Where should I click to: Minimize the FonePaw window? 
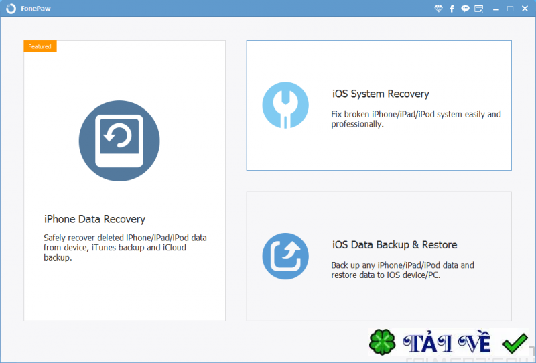[496, 9]
